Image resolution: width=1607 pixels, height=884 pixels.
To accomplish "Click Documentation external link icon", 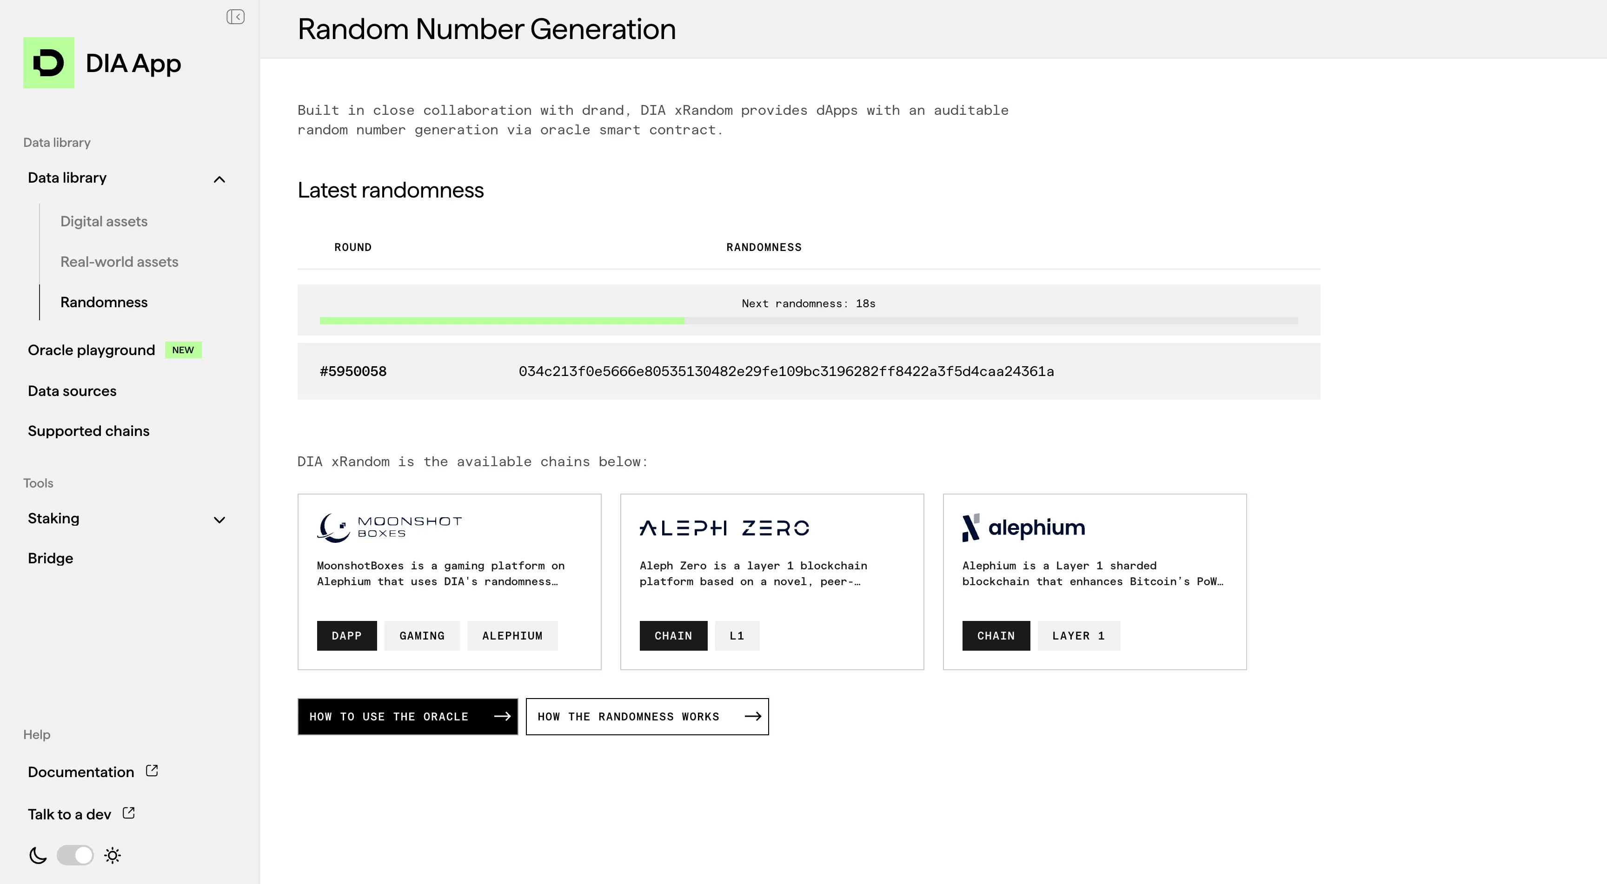I will (152, 771).
